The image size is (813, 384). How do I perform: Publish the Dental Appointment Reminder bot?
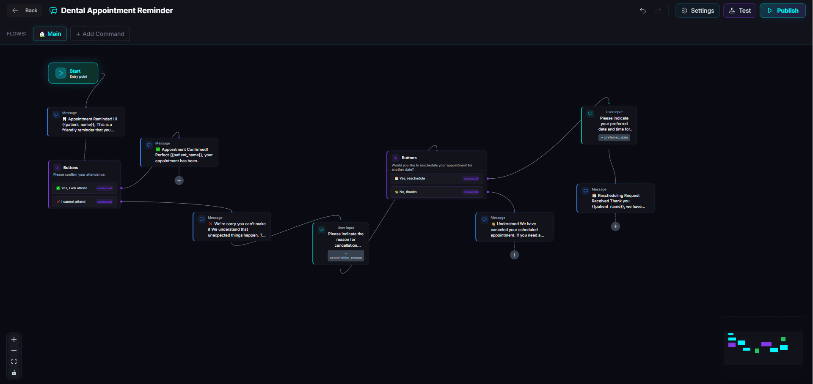coord(783,11)
